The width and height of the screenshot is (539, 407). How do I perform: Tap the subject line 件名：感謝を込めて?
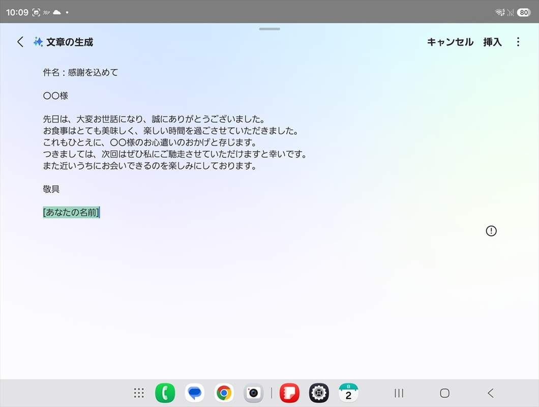tap(80, 72)
